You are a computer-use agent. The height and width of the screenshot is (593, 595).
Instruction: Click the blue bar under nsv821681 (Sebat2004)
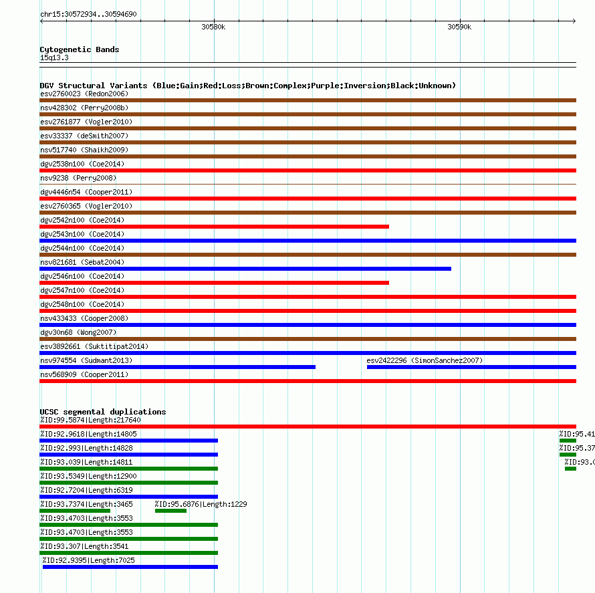(x=245, y=269)
